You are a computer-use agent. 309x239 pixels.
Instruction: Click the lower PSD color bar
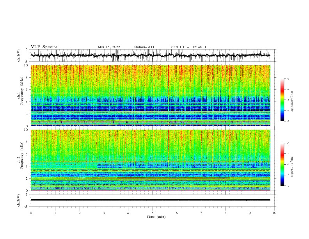282,164
